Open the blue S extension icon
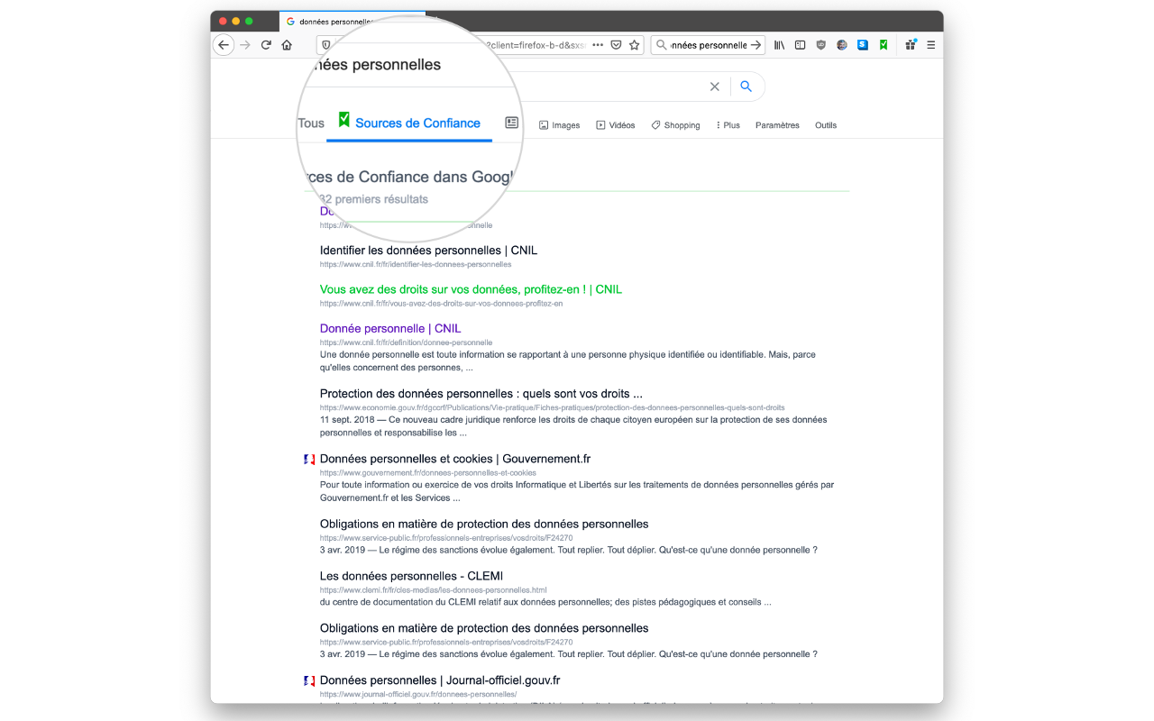This screenshot has width=1154, height=721. tap(863, 45)
